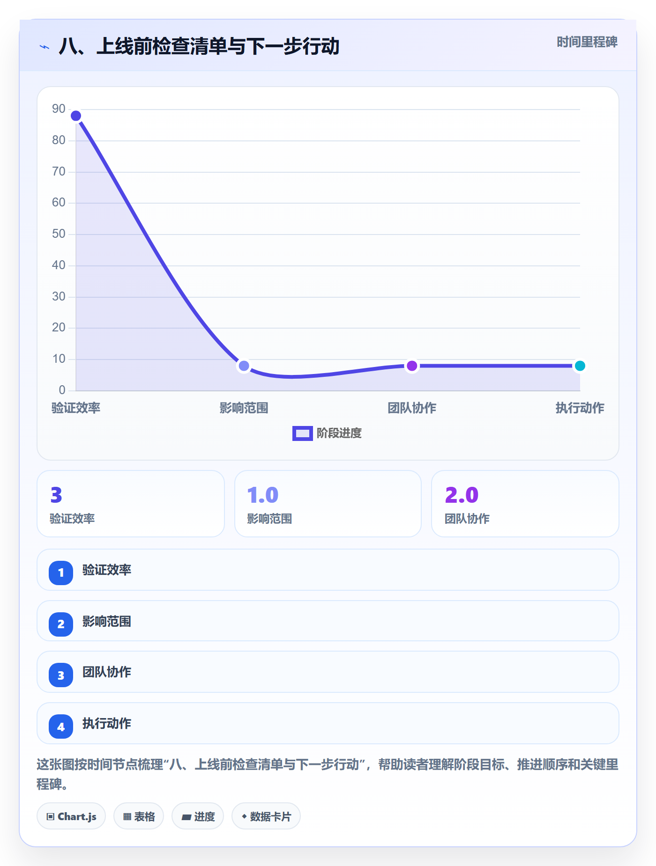Click the number 3 badge in the list
The image size is (656, 866).
(x=61, y=675)
